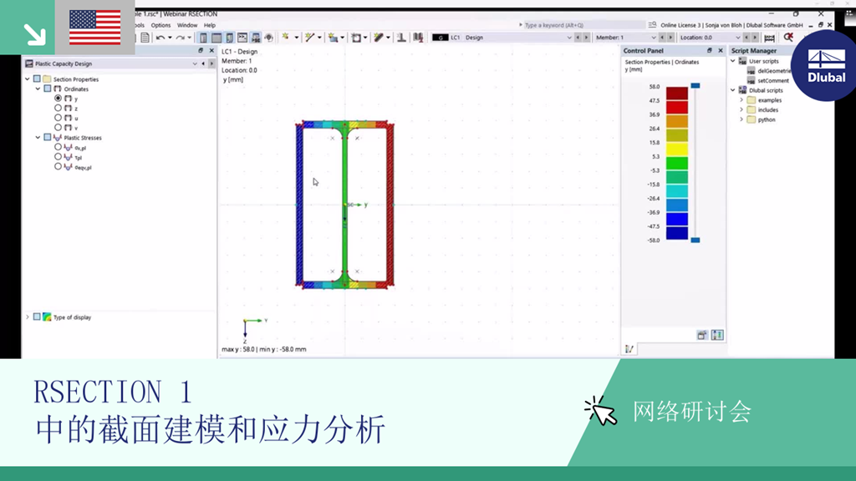
Task: Click the Type a keyword search field
Action: click(x=584, y=25)
